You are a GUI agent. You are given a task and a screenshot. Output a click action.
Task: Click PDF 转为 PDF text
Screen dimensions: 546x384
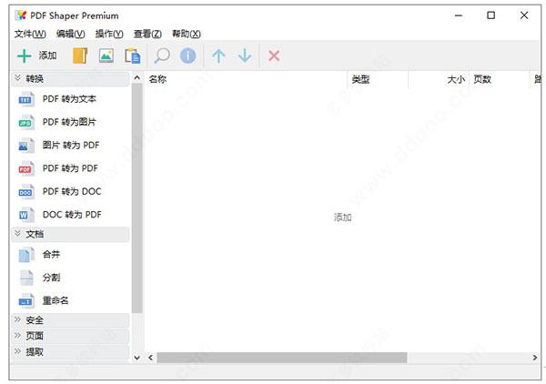click(70, 168)
